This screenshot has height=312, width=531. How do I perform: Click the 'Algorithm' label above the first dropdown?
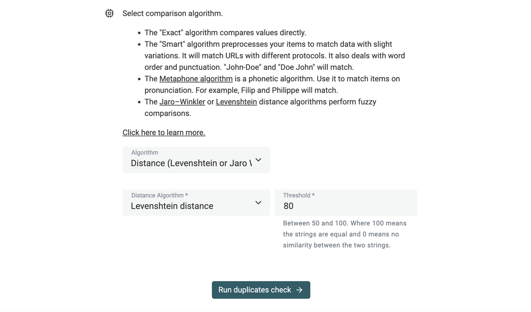(x=145, y=152)
